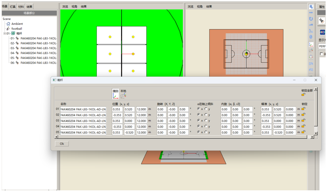Select the y tilt-axis radio for row 01
This screenshot has width=327, height=192.
pyautogui.click(x=206, y=109)
